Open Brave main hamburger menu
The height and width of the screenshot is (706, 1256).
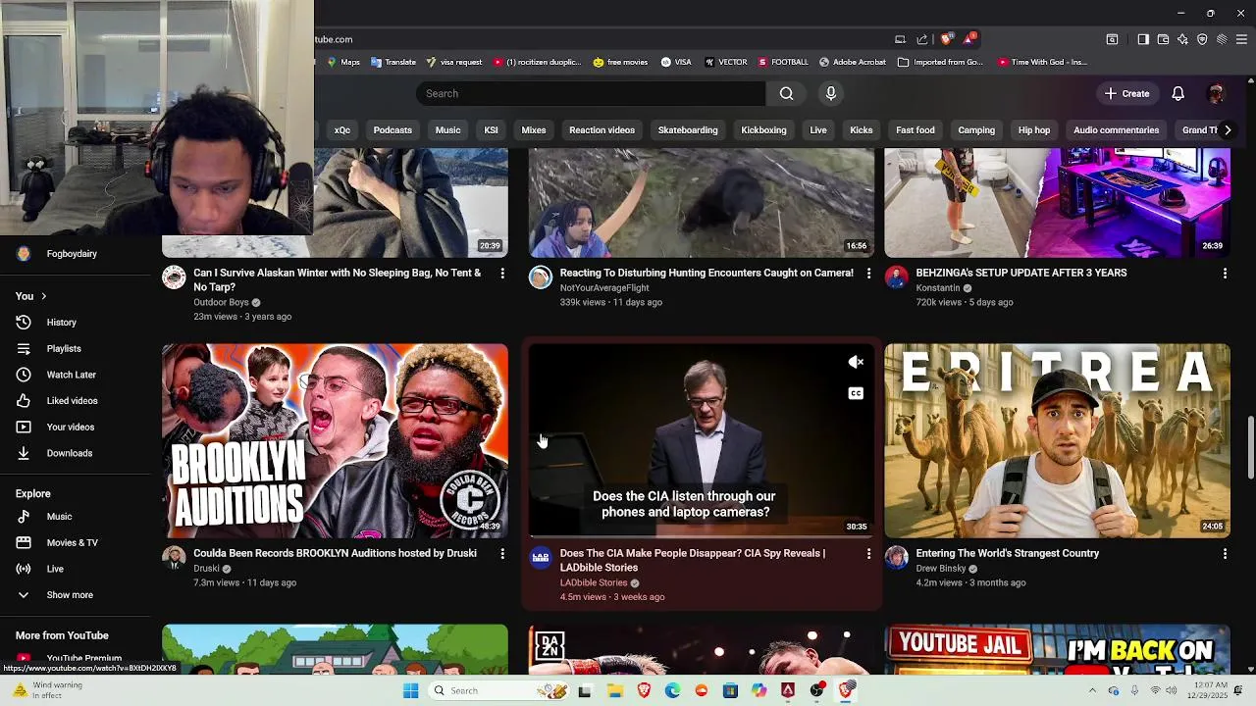point(1241,39)
